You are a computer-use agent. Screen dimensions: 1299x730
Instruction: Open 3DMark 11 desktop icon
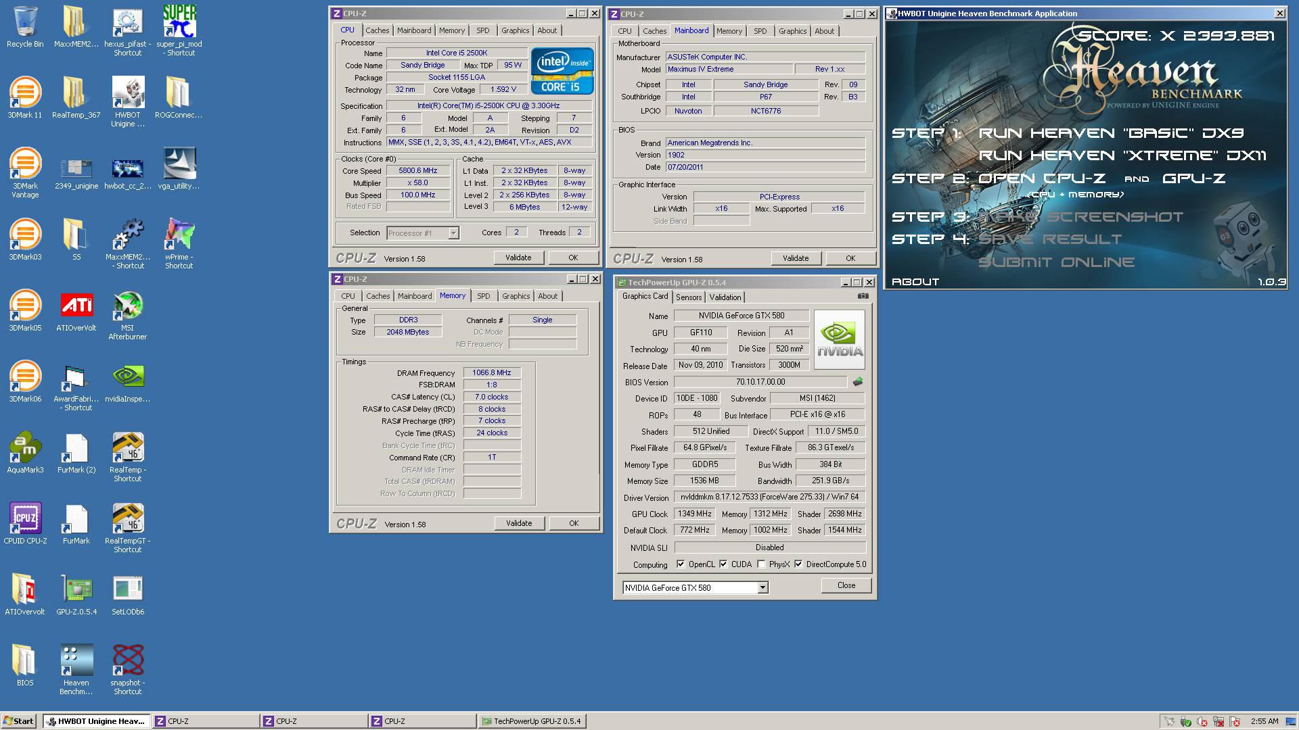[25, 93]
